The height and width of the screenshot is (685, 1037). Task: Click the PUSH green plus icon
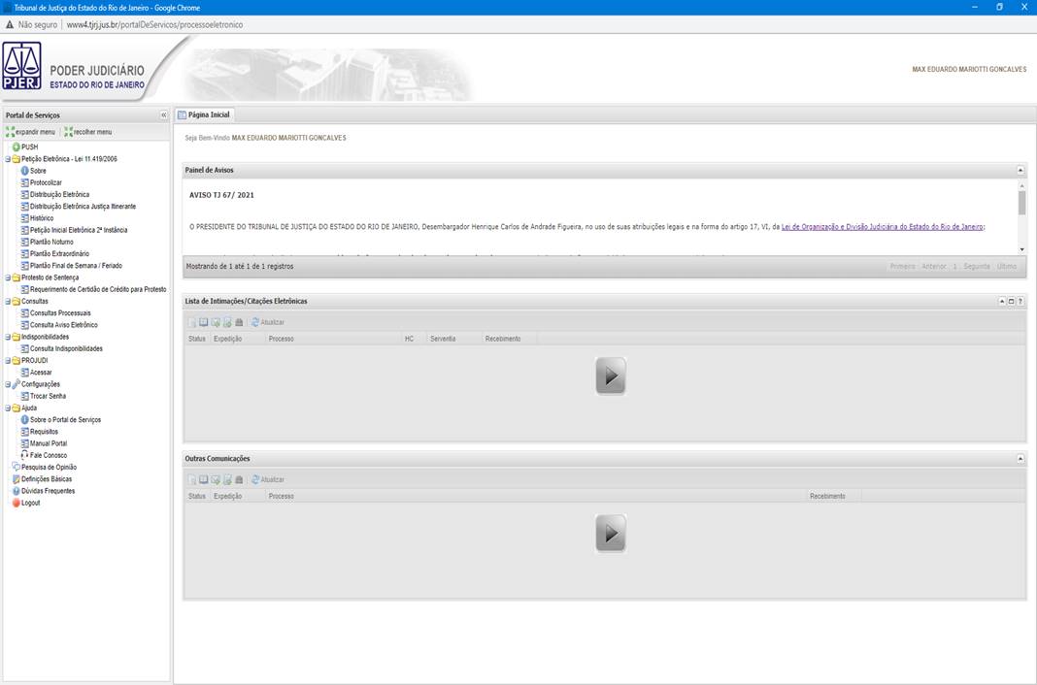(16, 147)
